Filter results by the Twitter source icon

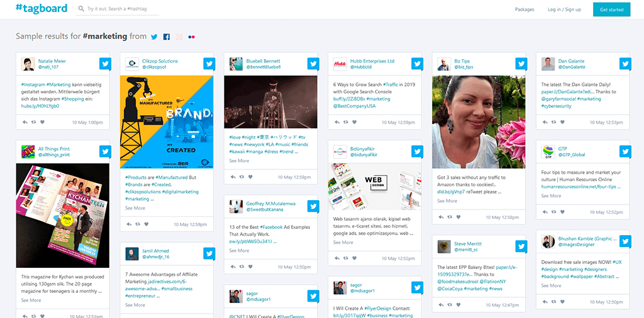pos(154,37)
